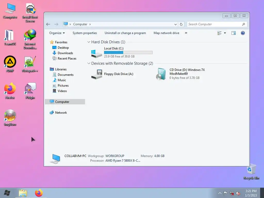Open the Start menu orb
The image size is (264, 198).
click(7, 193)
